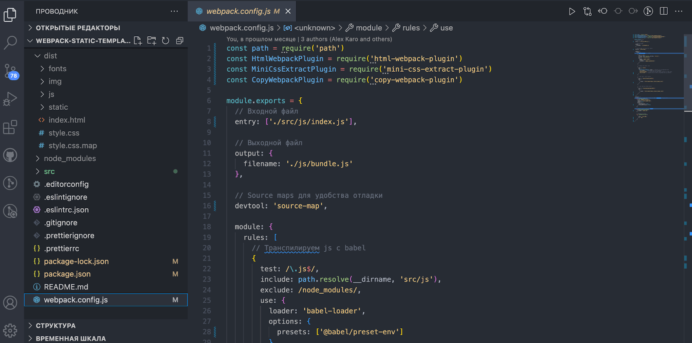This screenshot has height=343, width=692.
Task: Select the webpack.config.js editor tab
Action: pos(238,11)
